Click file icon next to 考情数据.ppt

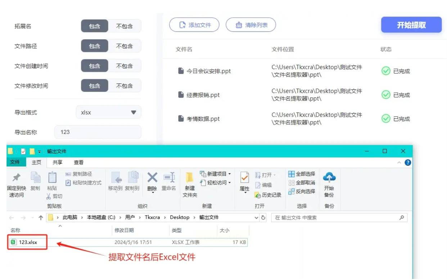pos(181,118)
